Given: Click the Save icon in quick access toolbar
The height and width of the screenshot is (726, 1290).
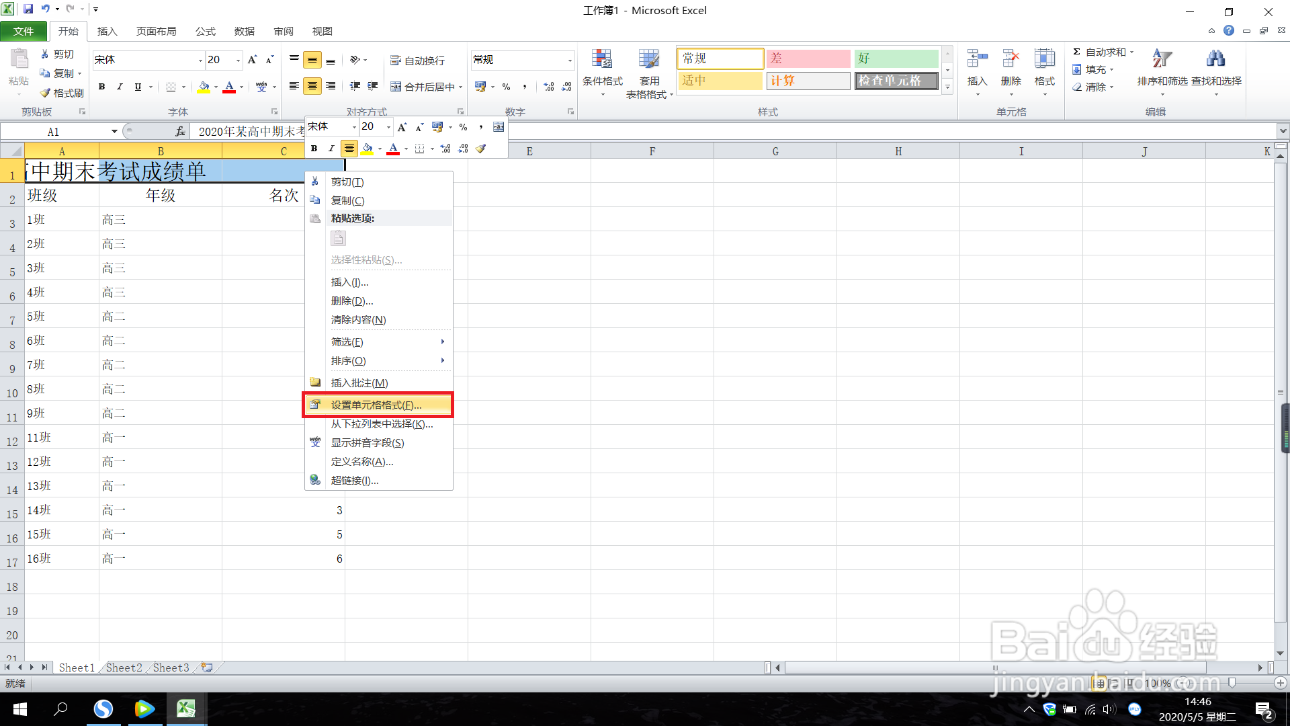Looking at the screenshot, I should 28,9.
